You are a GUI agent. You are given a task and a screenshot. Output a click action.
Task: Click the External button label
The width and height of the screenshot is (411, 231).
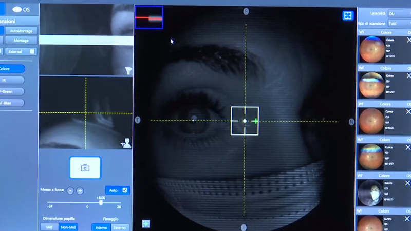click(15, 52)
